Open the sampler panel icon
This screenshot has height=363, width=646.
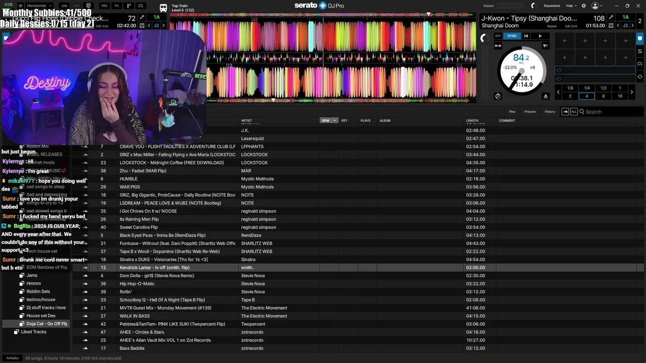[x=129, y=6]
